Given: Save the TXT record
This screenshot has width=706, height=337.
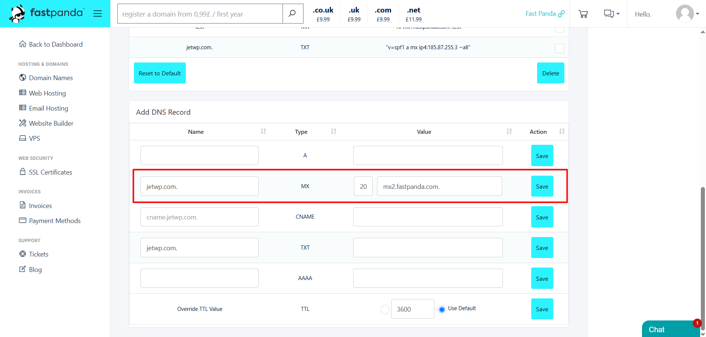Looking at the screenshot, I should coord(542,248).
